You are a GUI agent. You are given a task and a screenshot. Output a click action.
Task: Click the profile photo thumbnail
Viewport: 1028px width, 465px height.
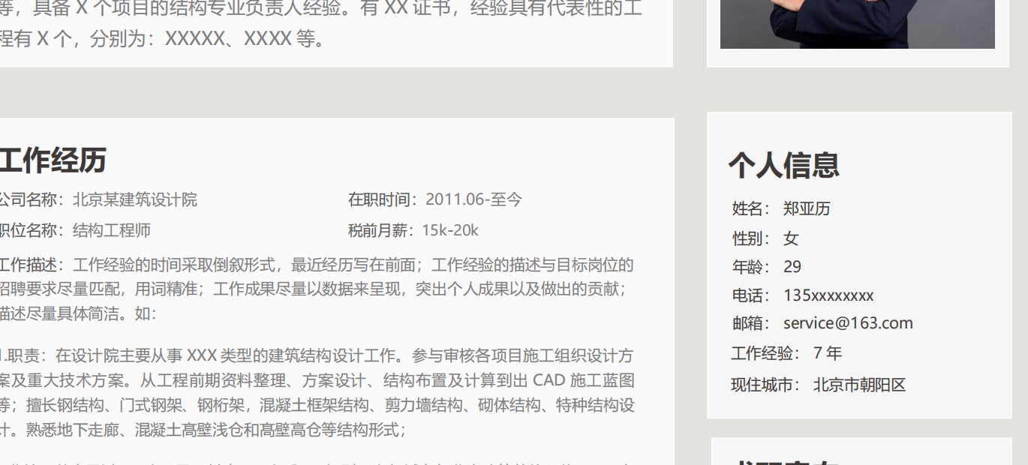click(858, 24)
